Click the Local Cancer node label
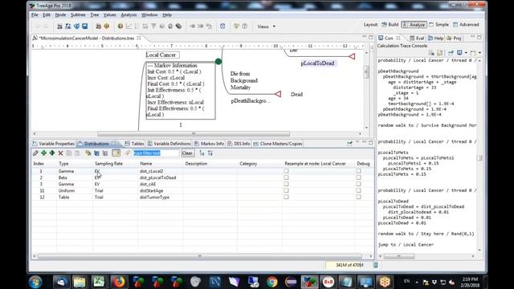 [162, 55]
